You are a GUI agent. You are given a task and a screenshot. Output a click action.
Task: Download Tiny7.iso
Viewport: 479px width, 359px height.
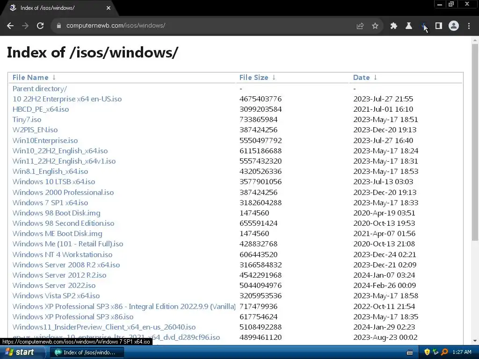click(27, 120)
